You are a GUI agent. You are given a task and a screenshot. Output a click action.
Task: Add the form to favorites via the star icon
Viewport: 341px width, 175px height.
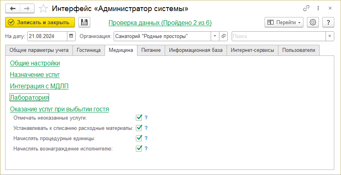(44, 8)
